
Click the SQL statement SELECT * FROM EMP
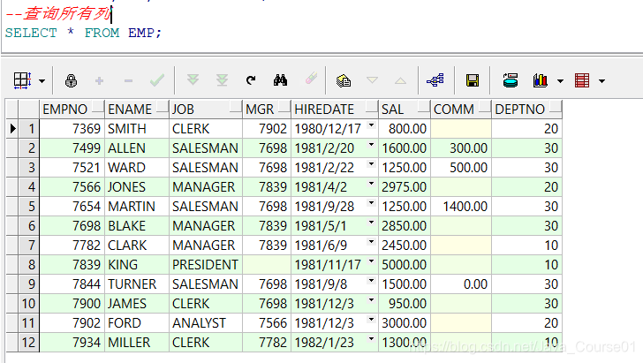tap(83, 33)
